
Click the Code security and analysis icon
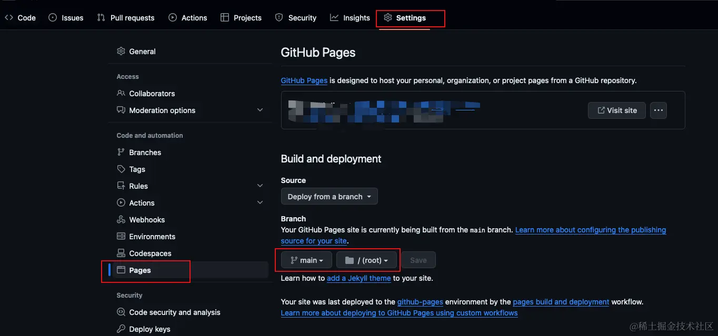coord(121,312)
